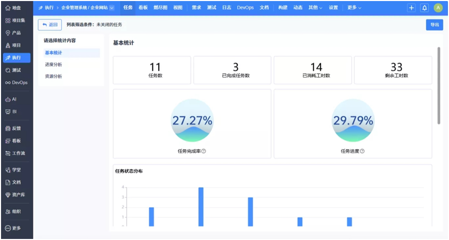Click the 基本统计 section heading

(x=123, y=43)
